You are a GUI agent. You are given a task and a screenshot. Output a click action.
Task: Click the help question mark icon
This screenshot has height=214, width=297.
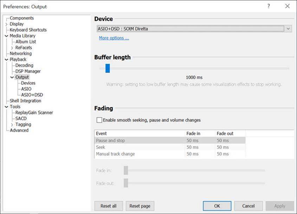(269, 6)
